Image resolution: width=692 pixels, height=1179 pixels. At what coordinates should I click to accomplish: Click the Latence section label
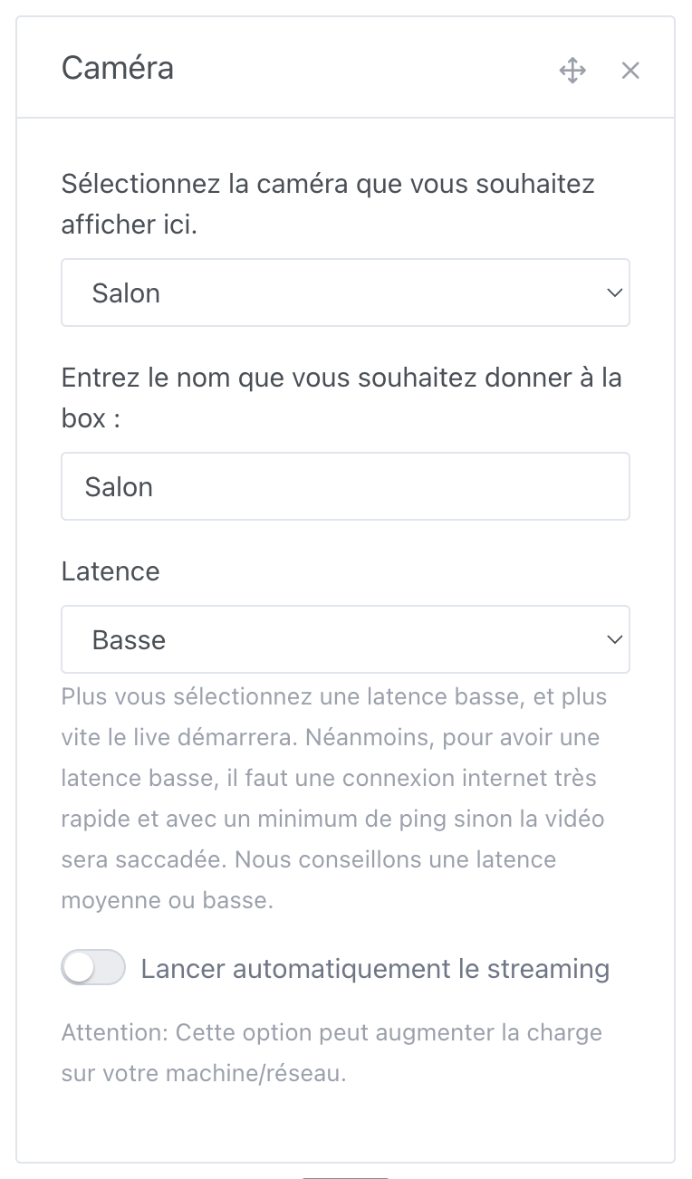[x=110, y=571]
